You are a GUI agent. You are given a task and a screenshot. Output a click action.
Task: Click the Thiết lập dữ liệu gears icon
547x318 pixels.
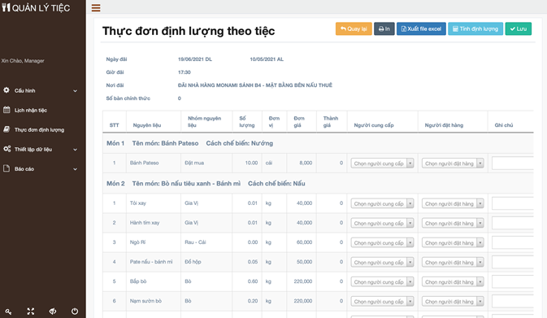tap(7, 149)
